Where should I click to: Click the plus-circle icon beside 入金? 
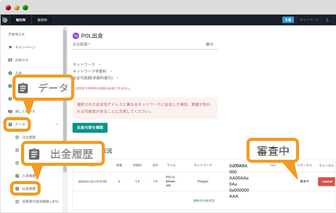pos(10,73)
